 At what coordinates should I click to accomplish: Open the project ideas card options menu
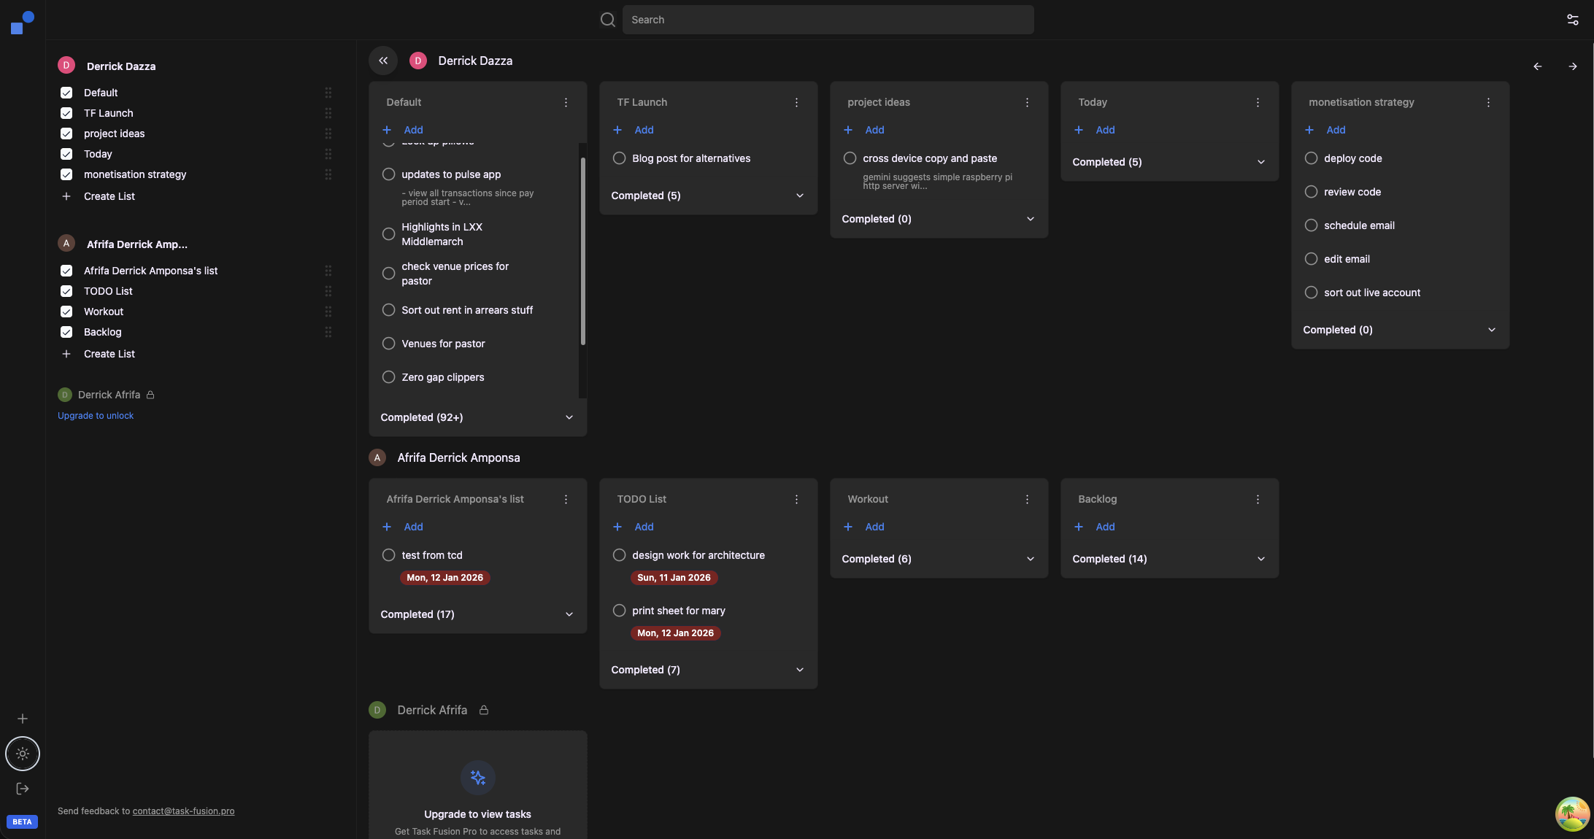[1027, 103]
